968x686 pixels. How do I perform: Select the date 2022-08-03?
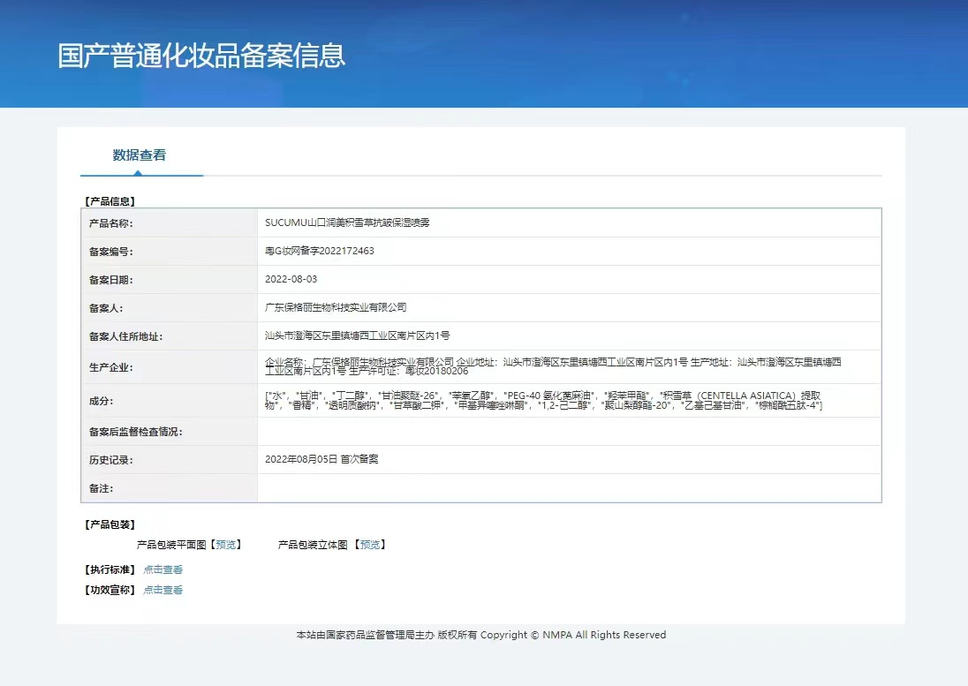click(291, 280)
